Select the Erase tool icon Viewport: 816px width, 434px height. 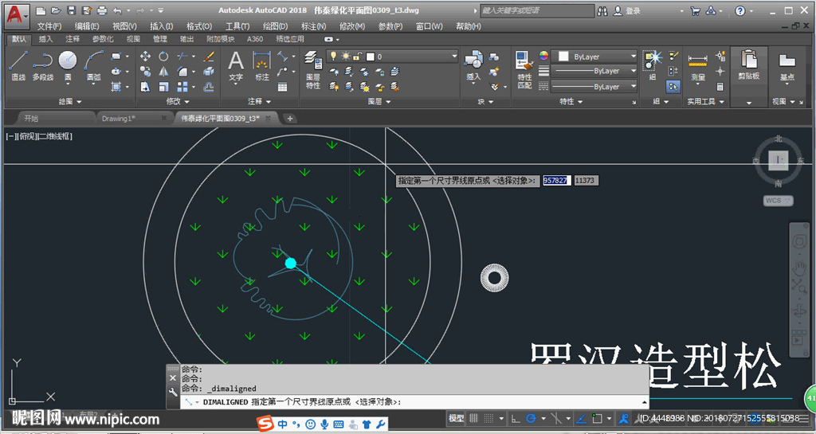pyautogui.click(x=209, y=56)
